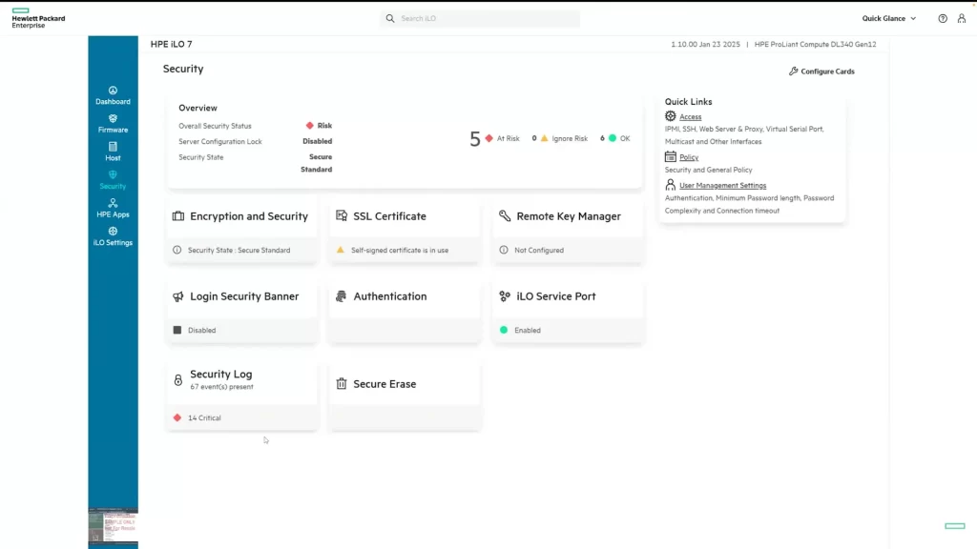Click the 6 OK count
The height and width of the screenshot is (549, 977).
click(602, 138)
